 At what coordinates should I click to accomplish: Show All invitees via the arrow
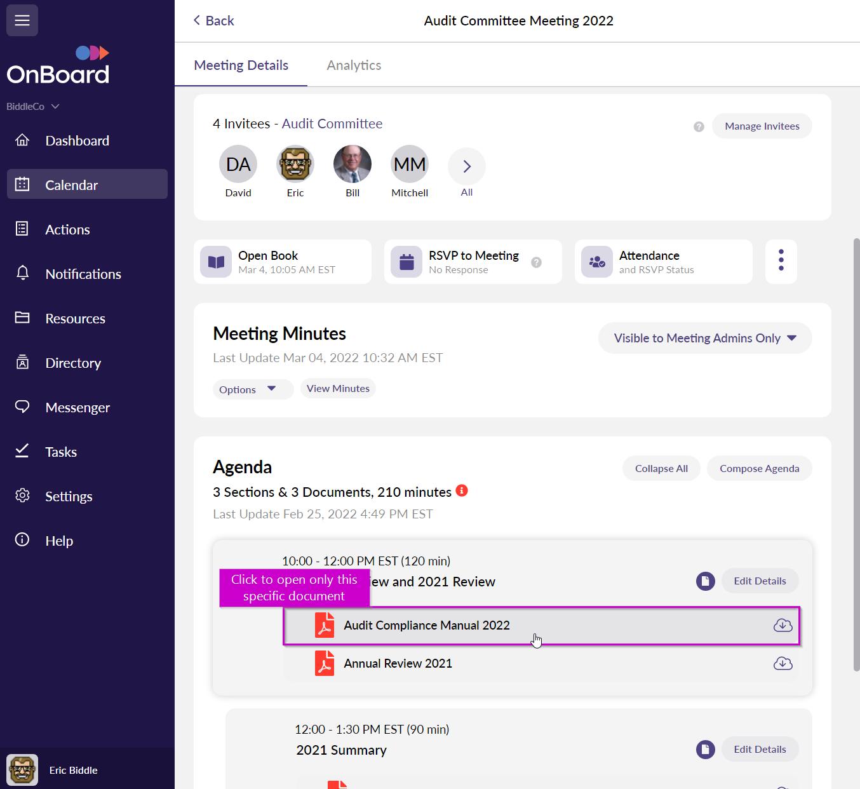pos(467,166)
